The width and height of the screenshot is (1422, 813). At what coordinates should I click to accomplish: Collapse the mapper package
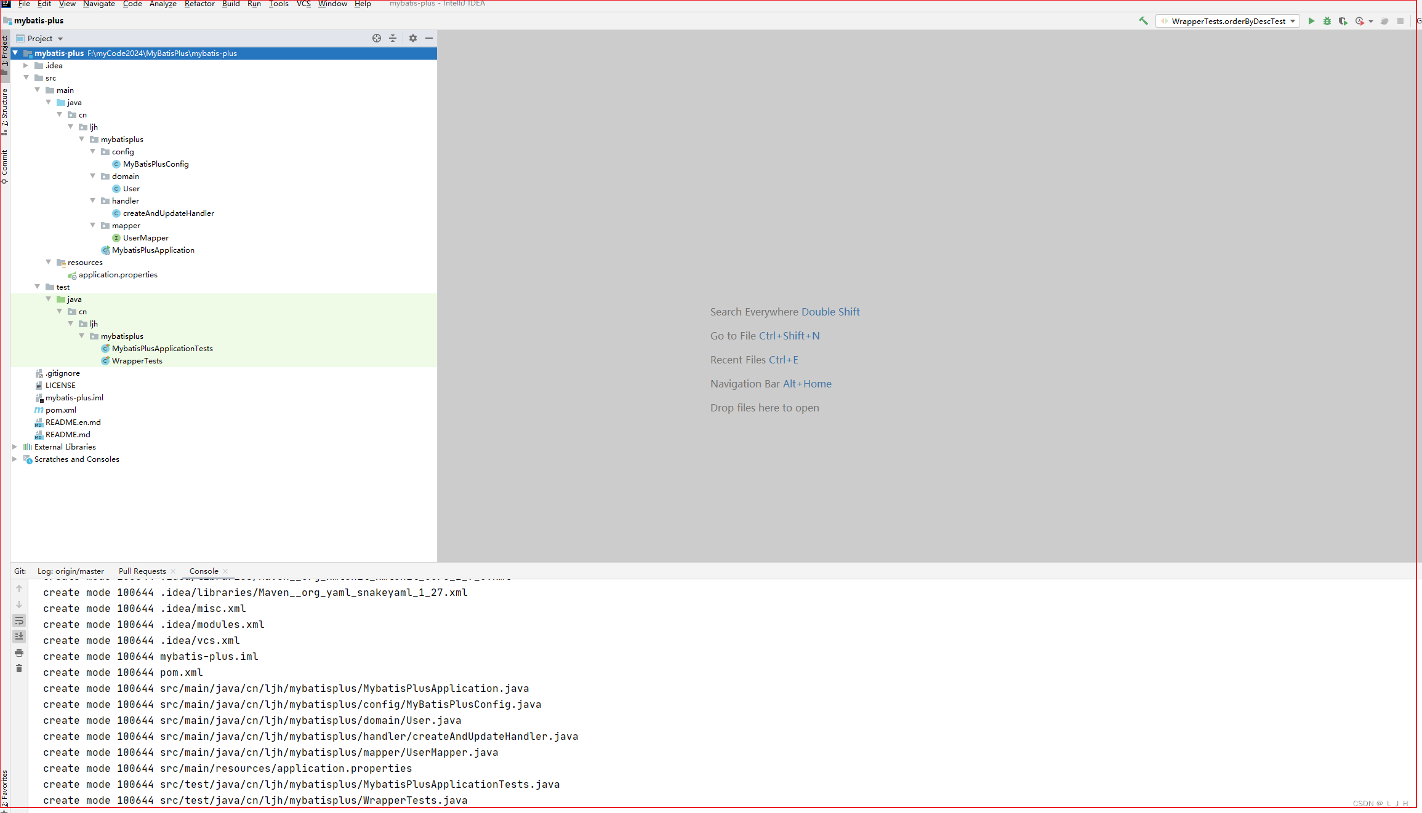(x=92, y=225)
